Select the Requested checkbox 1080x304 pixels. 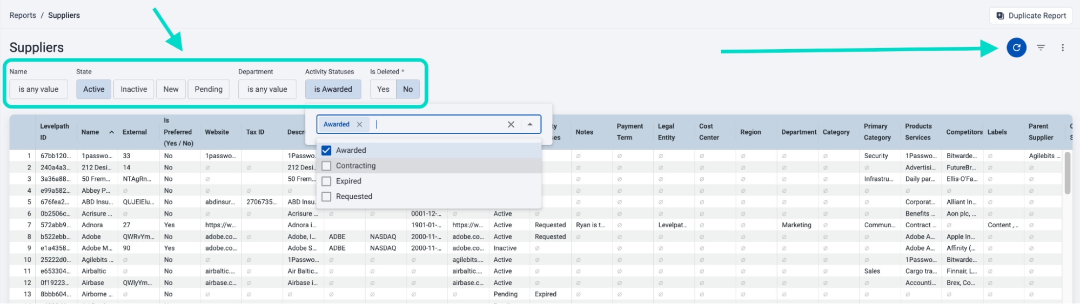[x=326, y=197]
